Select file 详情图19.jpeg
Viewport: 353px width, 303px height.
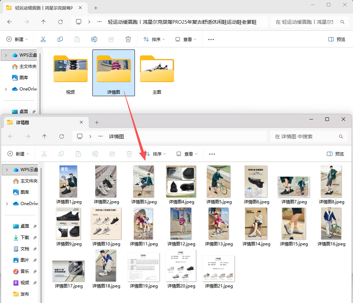[x=144, y=270]
